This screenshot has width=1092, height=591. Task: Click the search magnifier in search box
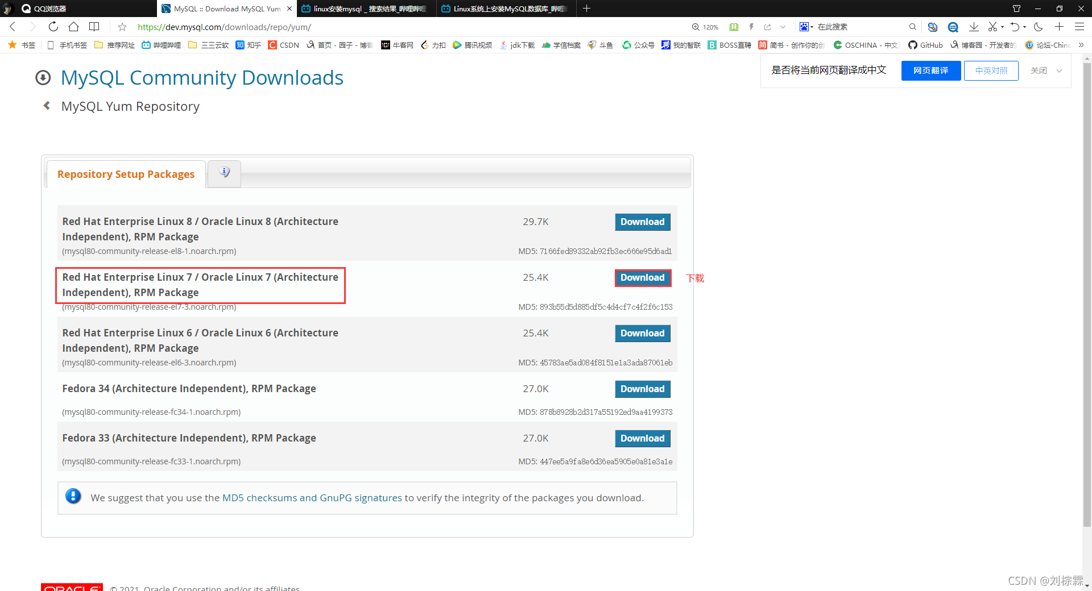point(912,27)
